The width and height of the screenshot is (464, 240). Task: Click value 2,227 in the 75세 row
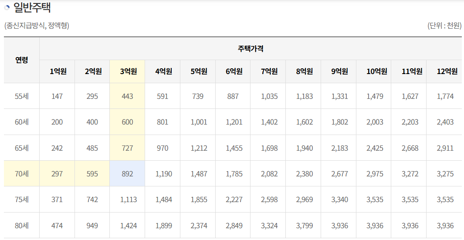233,199
